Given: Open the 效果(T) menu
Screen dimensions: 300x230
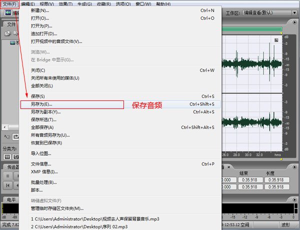Looking at the screenshot, I should click(65, 4).
